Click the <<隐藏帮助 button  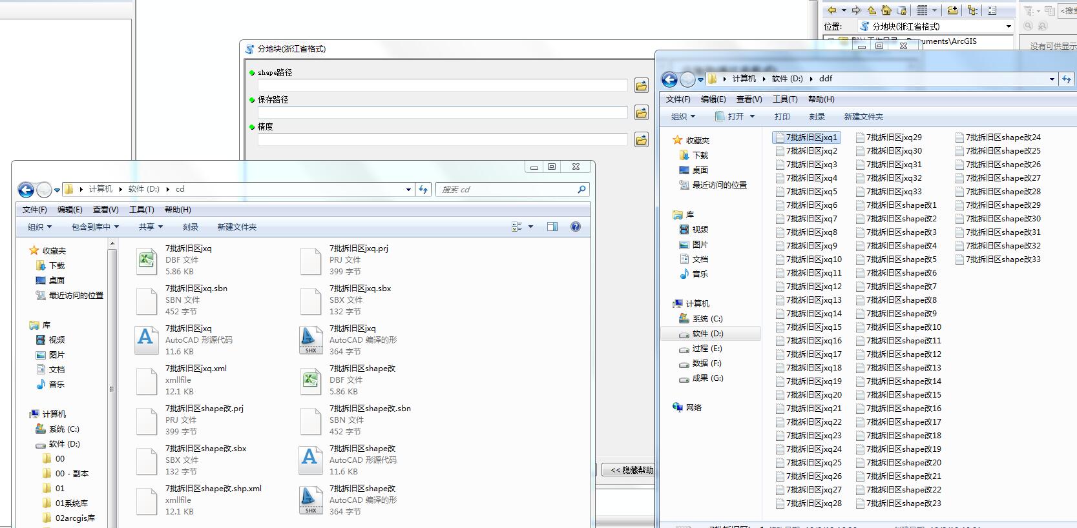tap(628, 470)
